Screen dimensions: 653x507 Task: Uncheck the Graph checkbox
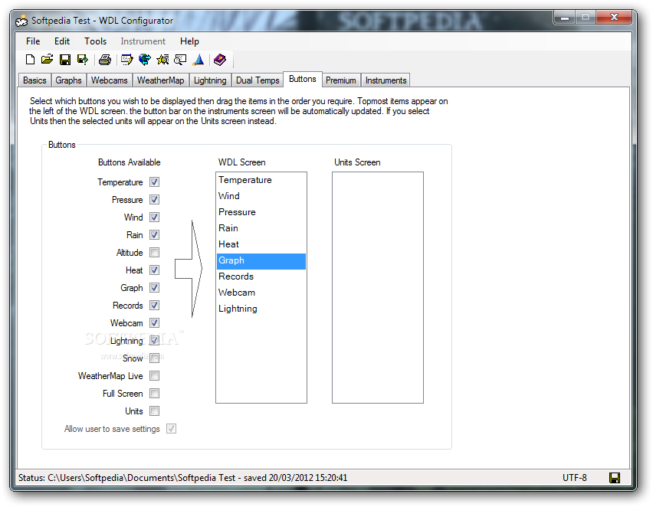(154, 288)
